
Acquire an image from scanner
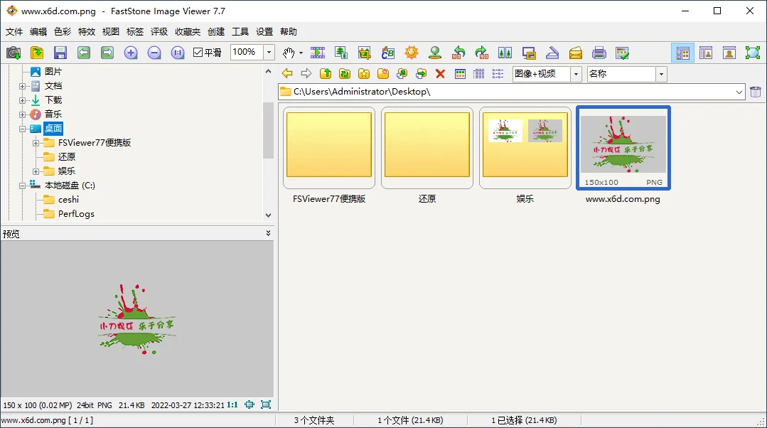click(x=553, y=52)
